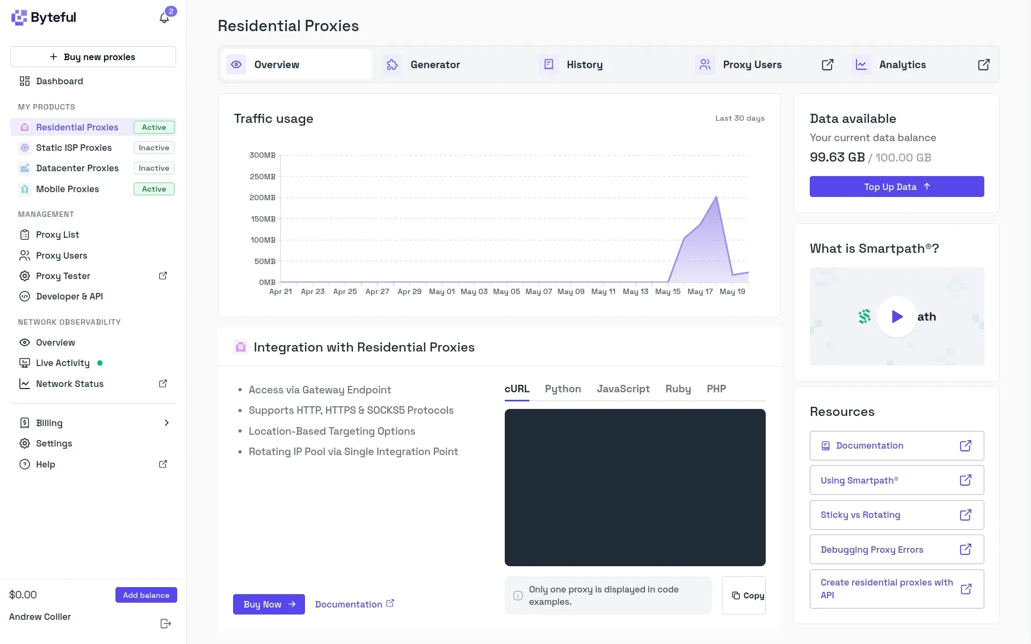Click the $0.00 account balance
Screen dimensions: 1031x644
23,595
